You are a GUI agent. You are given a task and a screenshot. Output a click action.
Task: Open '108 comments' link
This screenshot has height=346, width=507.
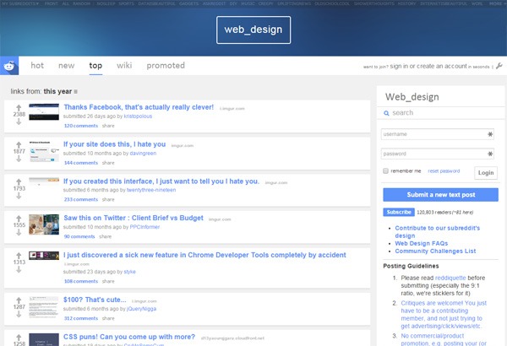[x=81, y=281]
